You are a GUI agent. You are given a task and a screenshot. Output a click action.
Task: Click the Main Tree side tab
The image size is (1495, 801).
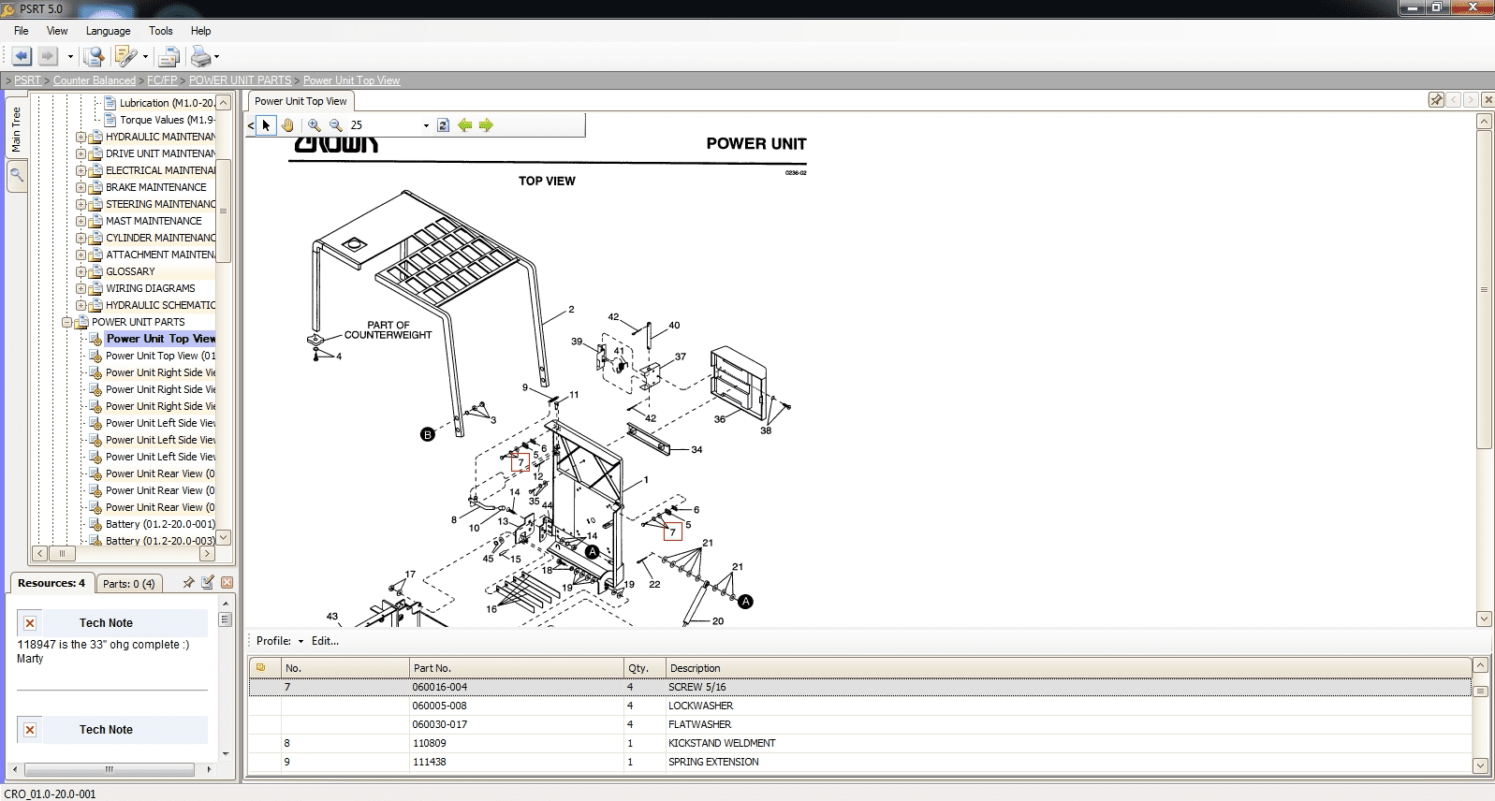click(x=16, y=129)
